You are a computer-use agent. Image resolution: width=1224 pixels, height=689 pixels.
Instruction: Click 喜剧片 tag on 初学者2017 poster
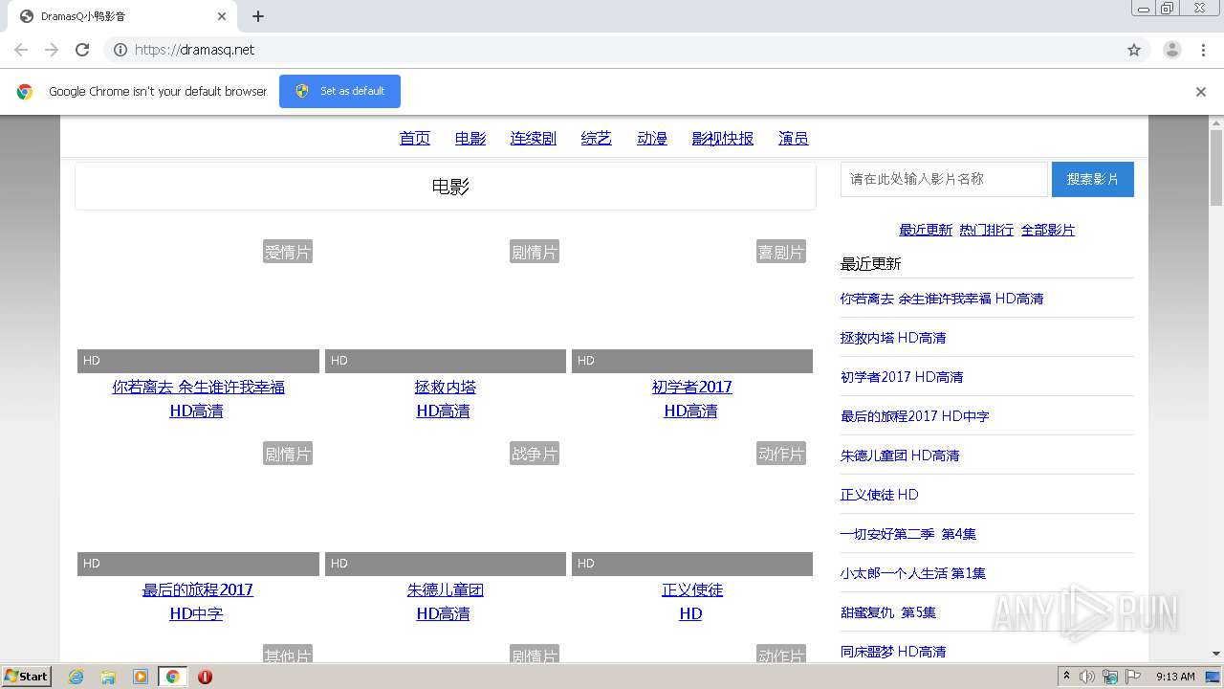(781, 252)
